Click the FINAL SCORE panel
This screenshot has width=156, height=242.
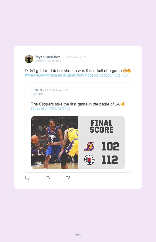coord(101,143)
